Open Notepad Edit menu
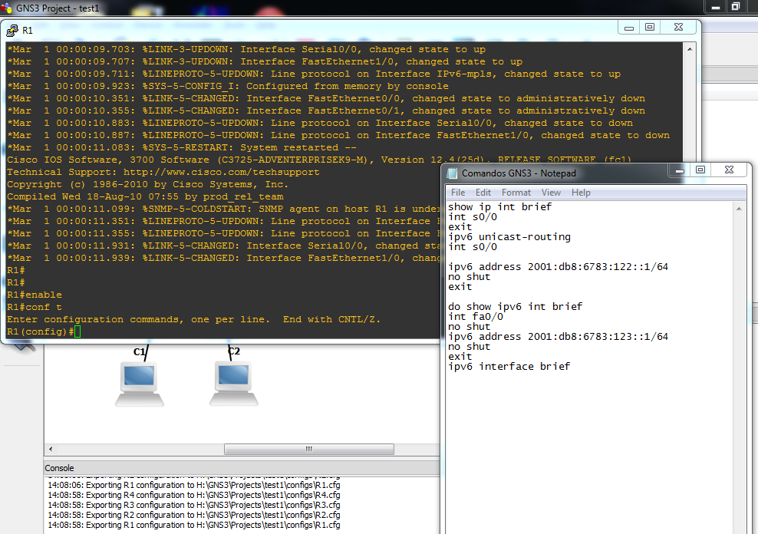This screenshot has height=534, width=758. pos(483,193)
